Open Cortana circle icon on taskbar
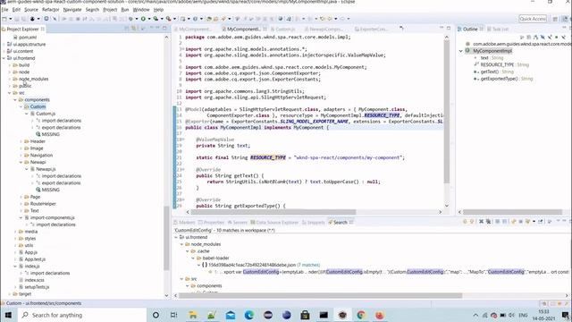This screenshot has height=322, width=572. tap(156, 315)
